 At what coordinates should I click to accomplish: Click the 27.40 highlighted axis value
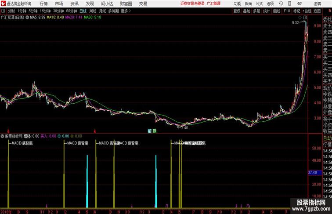tap(314, 173)
